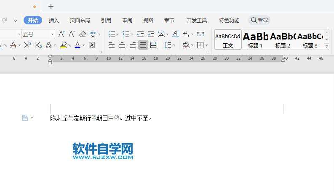Click the blue font color icon

(77, 45)
